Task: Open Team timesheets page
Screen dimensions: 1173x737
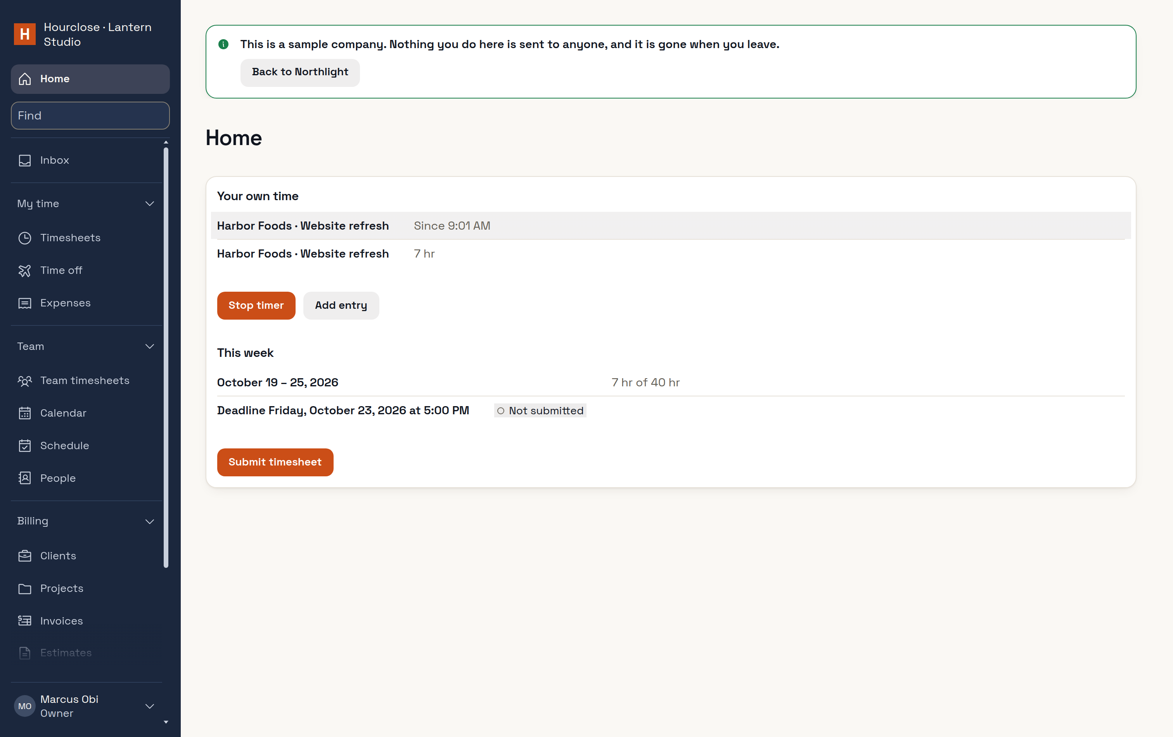Action: click(x=87, y=381)
